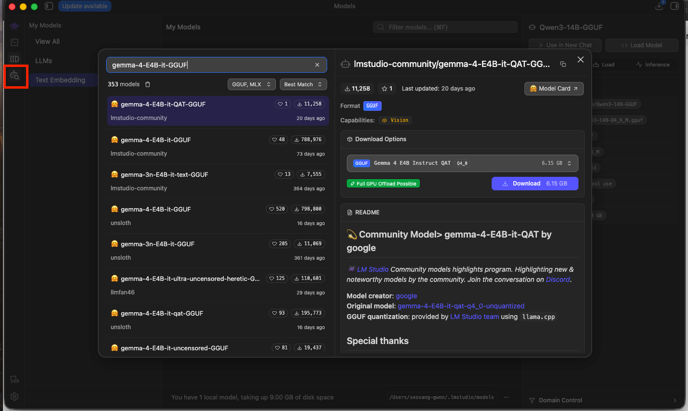Screen dimensions: 688x411
Task: Download the 6.15 GB Gemma model
Action: (535, 184)
